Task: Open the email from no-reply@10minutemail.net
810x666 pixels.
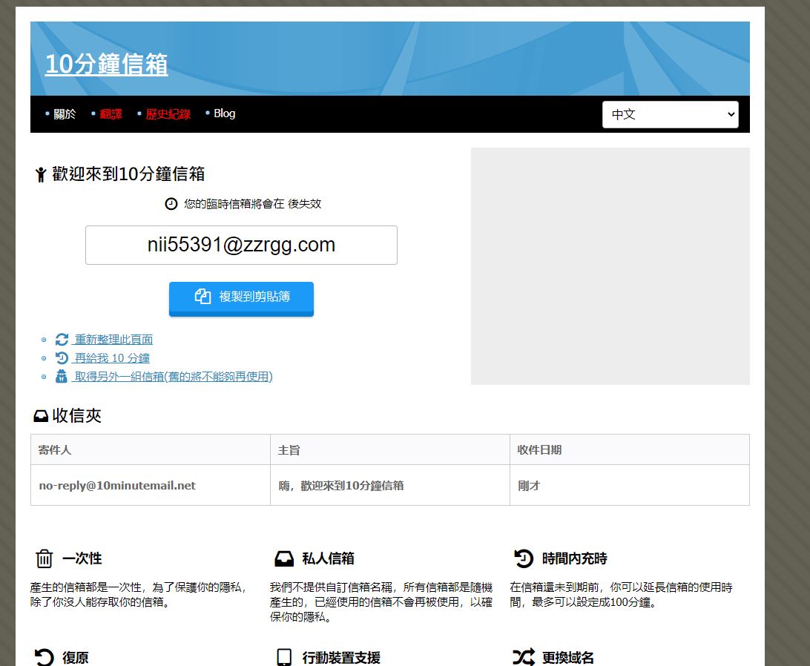Action: pyautogui.click(x=117, y=486)
